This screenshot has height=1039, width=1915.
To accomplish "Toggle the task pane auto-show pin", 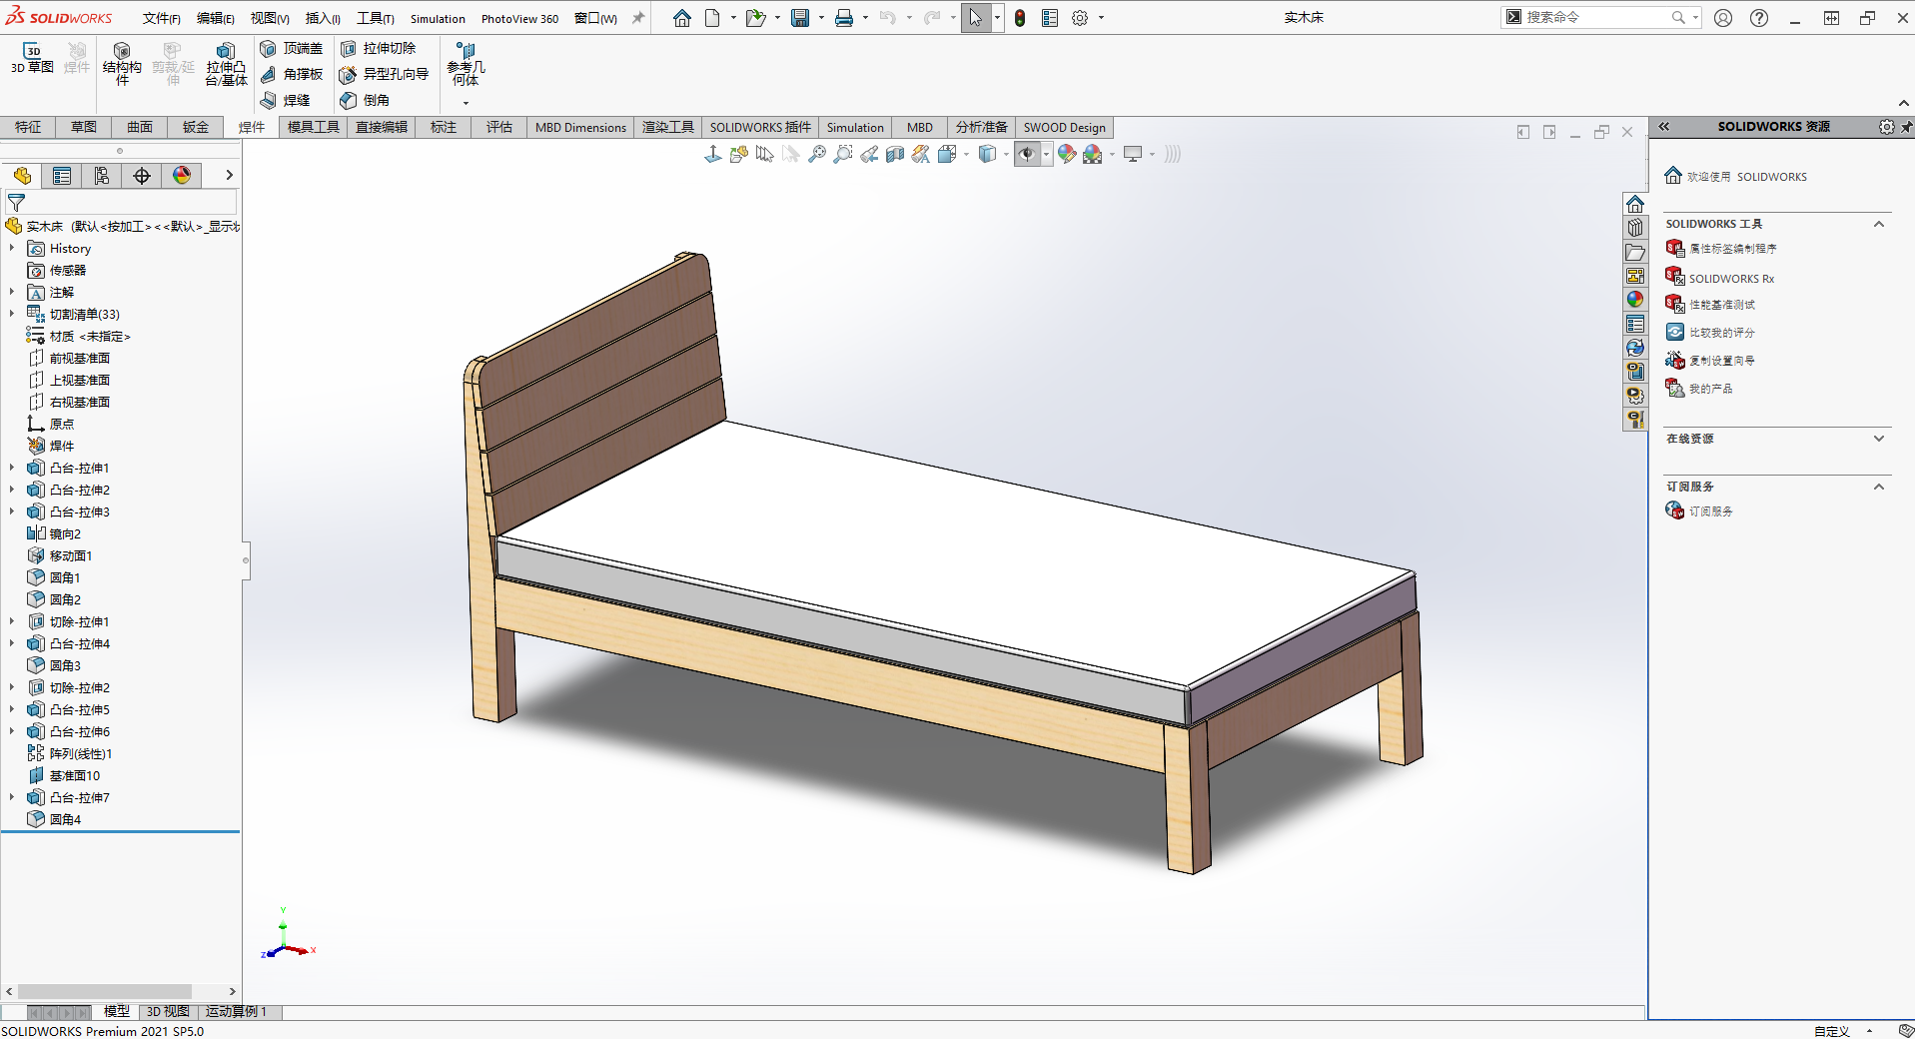I will click(1906, 127).
